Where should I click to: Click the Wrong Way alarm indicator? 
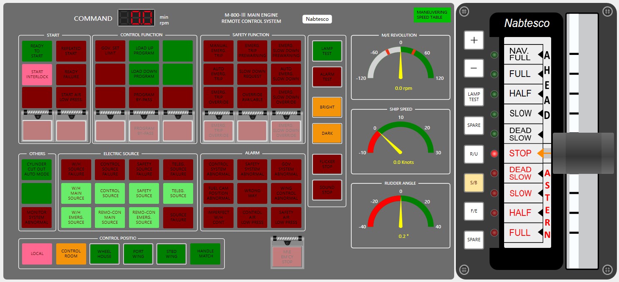252,193
